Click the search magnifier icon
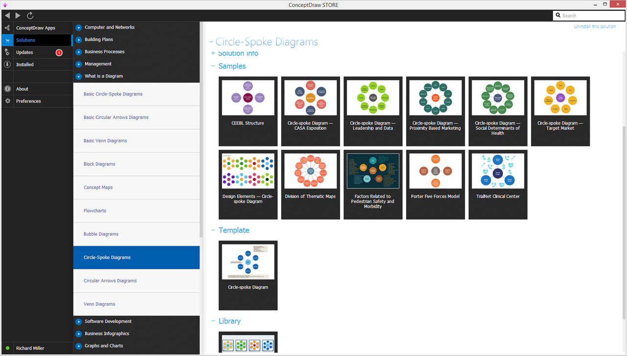The image size is (627, 356). 558,16
